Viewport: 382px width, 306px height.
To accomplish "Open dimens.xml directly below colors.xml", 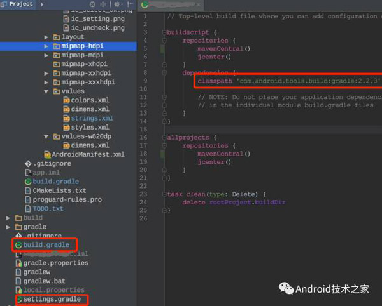I will (90, 109).
